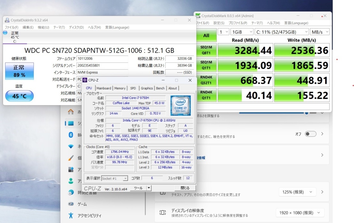Click the core speed value 1796.04 MHz
The height and width of the screenshot is (223, 354).
point(120,152)
